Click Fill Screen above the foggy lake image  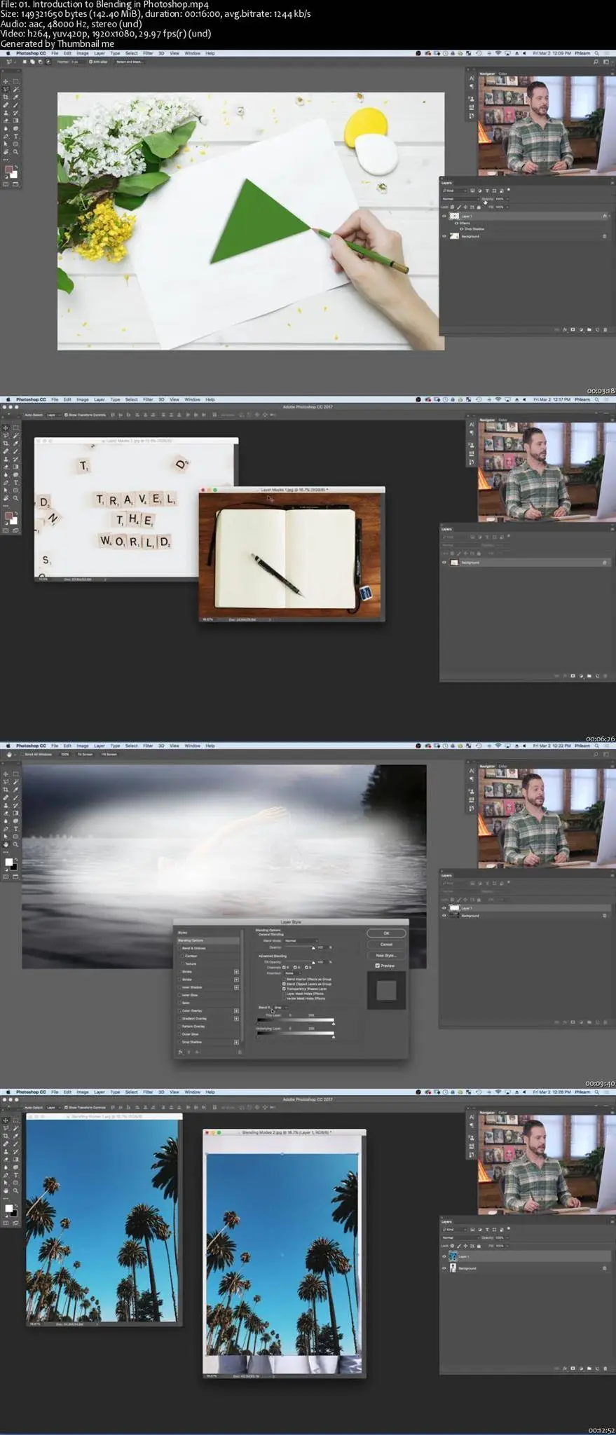[109, 754]
